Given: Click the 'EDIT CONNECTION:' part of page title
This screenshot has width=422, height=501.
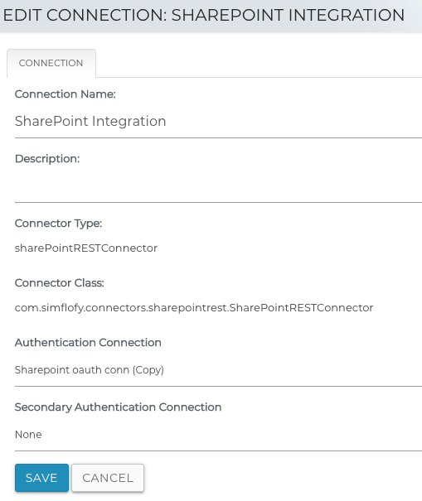Looking at the screenshot, I should [x=85, y=15].
